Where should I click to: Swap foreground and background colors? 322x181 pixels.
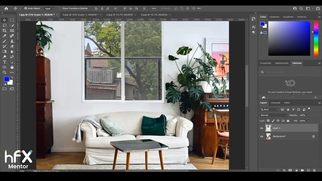[12, 77]
